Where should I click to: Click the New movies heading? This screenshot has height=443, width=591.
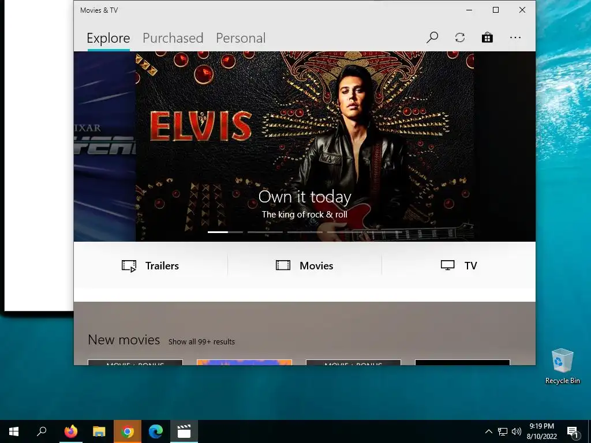[x=124, y=340]
